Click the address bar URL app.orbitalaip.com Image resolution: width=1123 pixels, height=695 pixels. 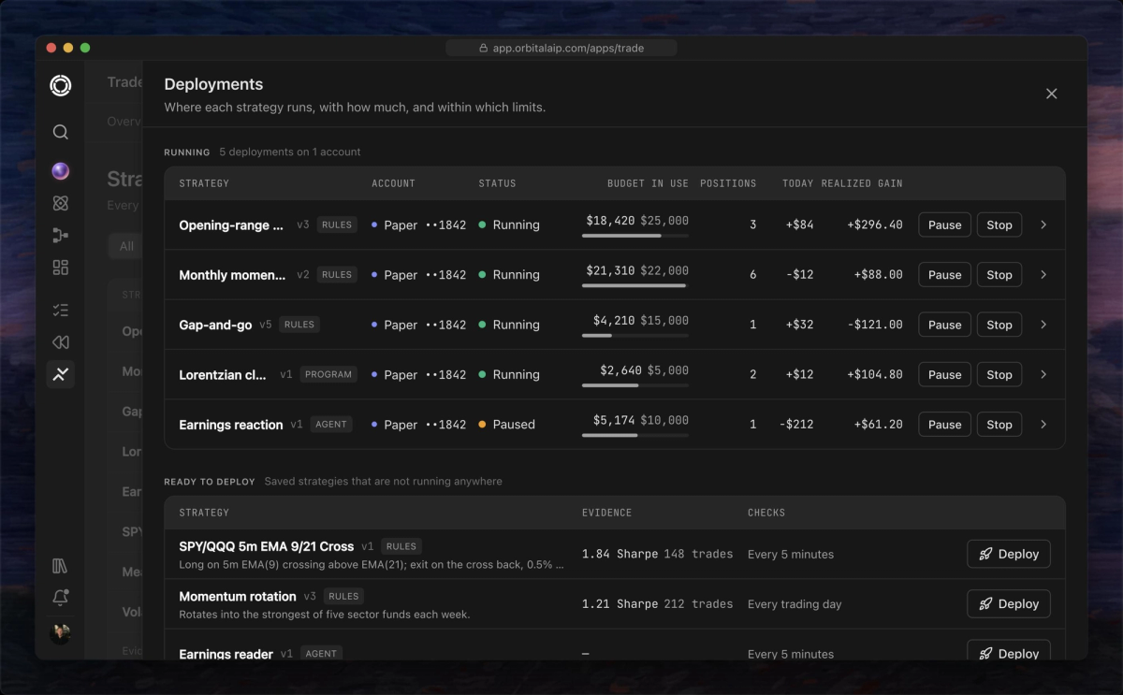coord(568,48)
